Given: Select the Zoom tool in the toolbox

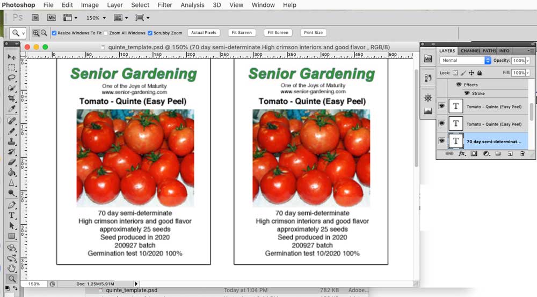Looking at the screenshot, I should [x=12, y=279].
